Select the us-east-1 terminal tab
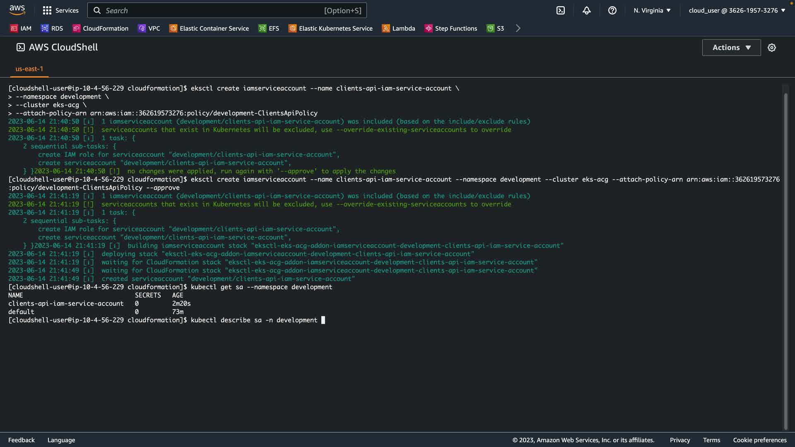 pos(29,69)
